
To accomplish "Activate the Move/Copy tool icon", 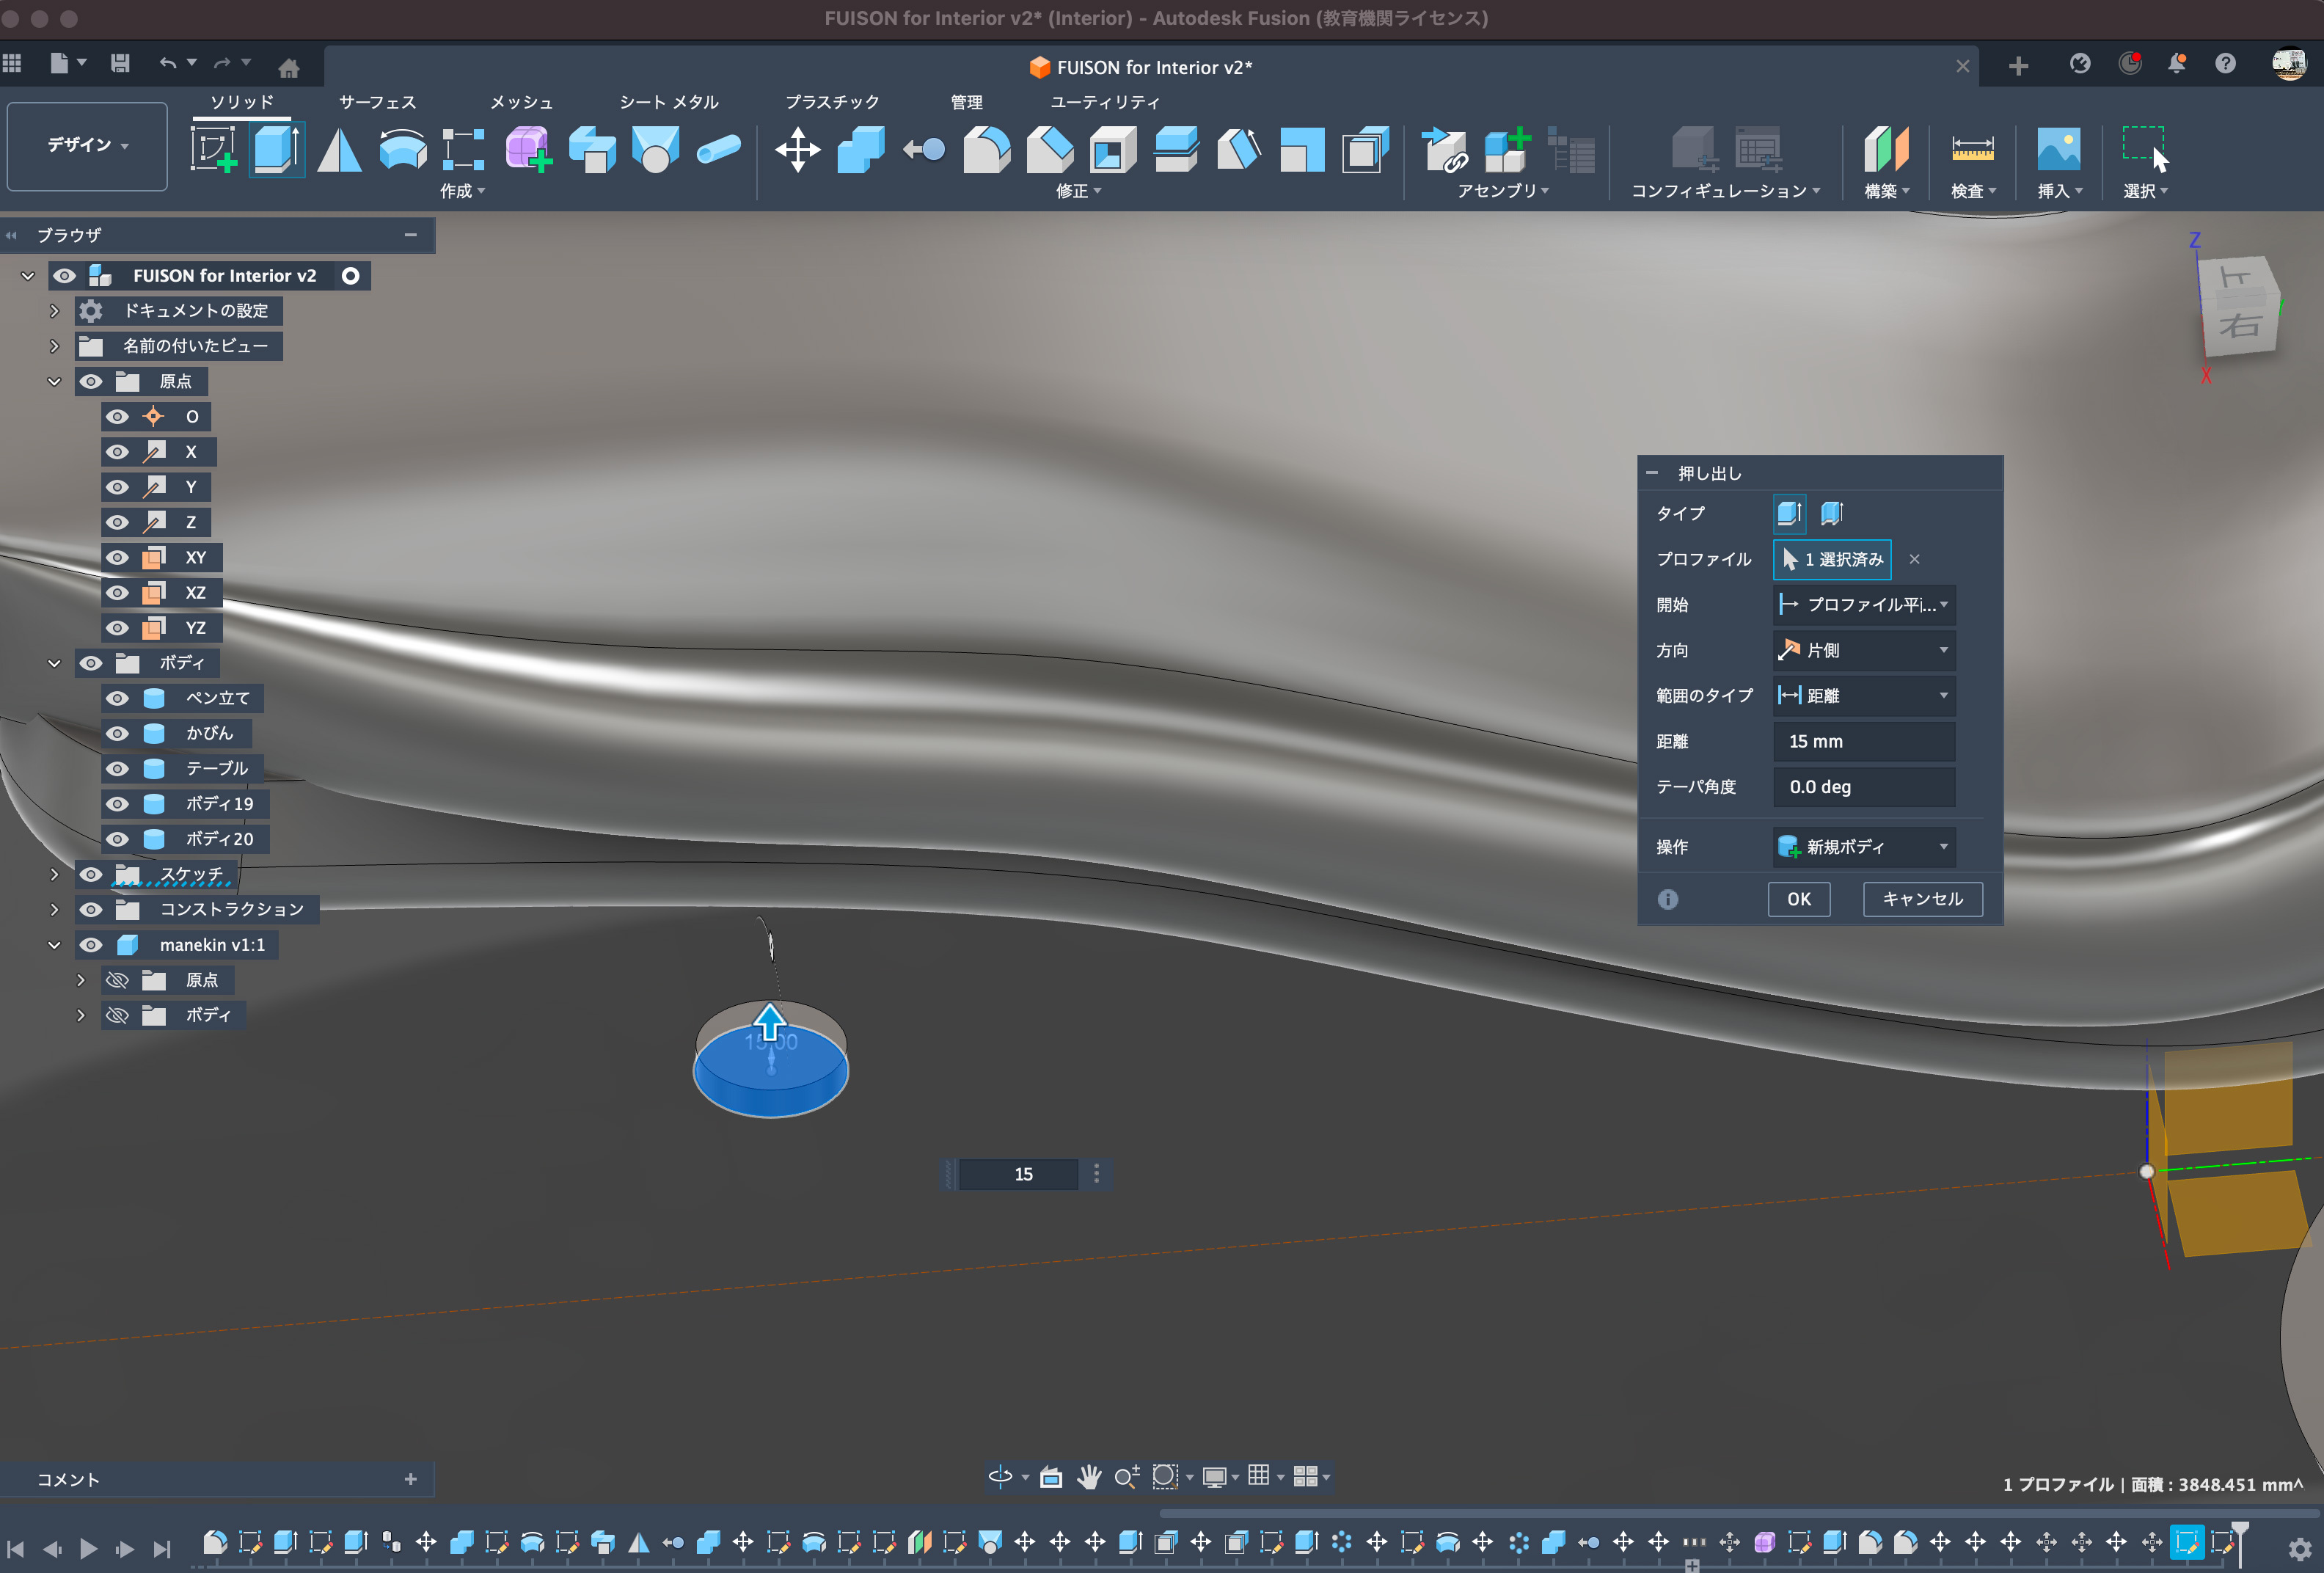I will [797, 150].
